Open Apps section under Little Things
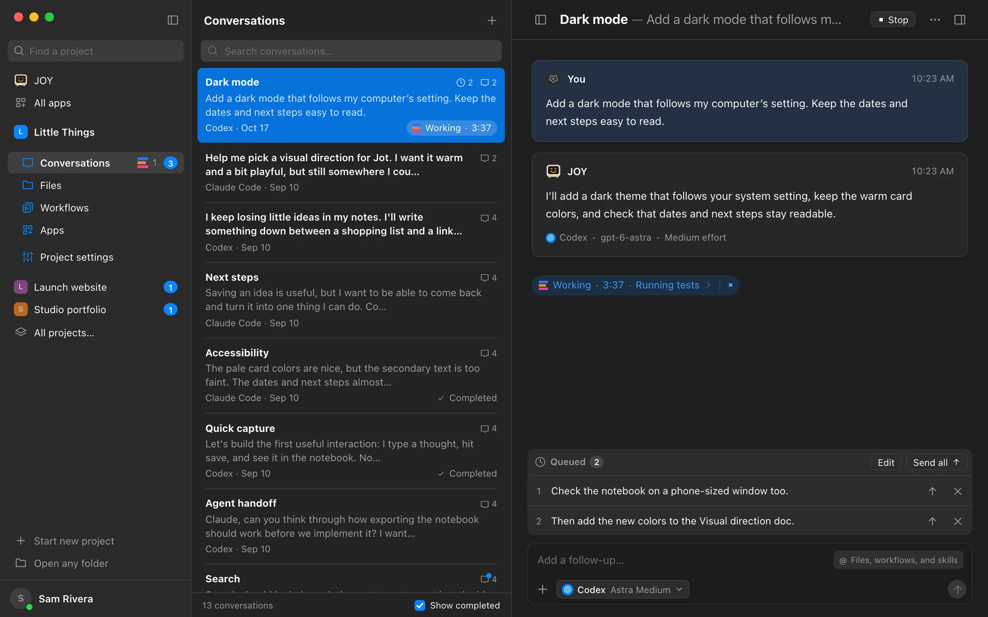The width and height of the screenshot is (988, 617). tap(96, 230)
